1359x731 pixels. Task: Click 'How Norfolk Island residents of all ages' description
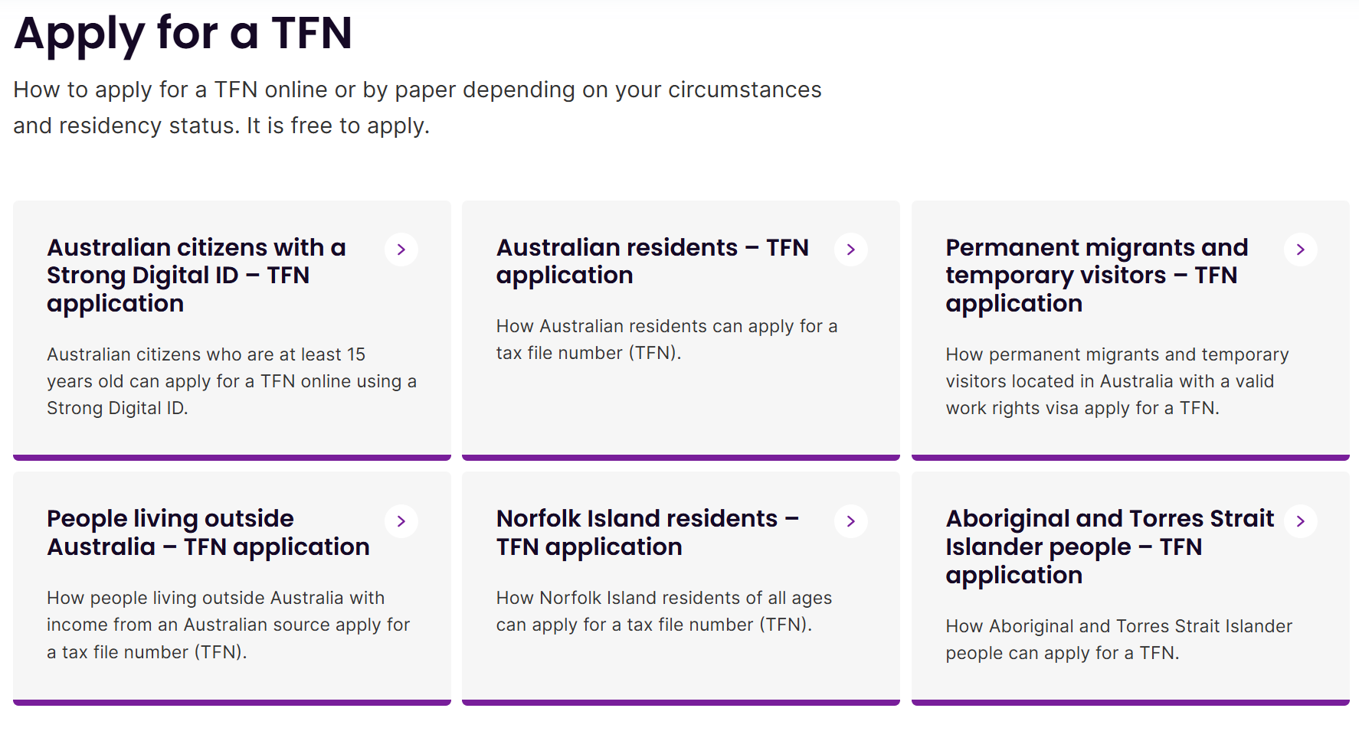pos(663,611)
